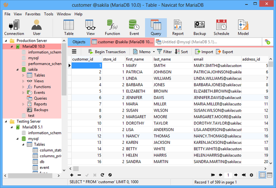Viewport: 276px width, 188px height.
Task: Open the File menu
Action: click(7, 14)
